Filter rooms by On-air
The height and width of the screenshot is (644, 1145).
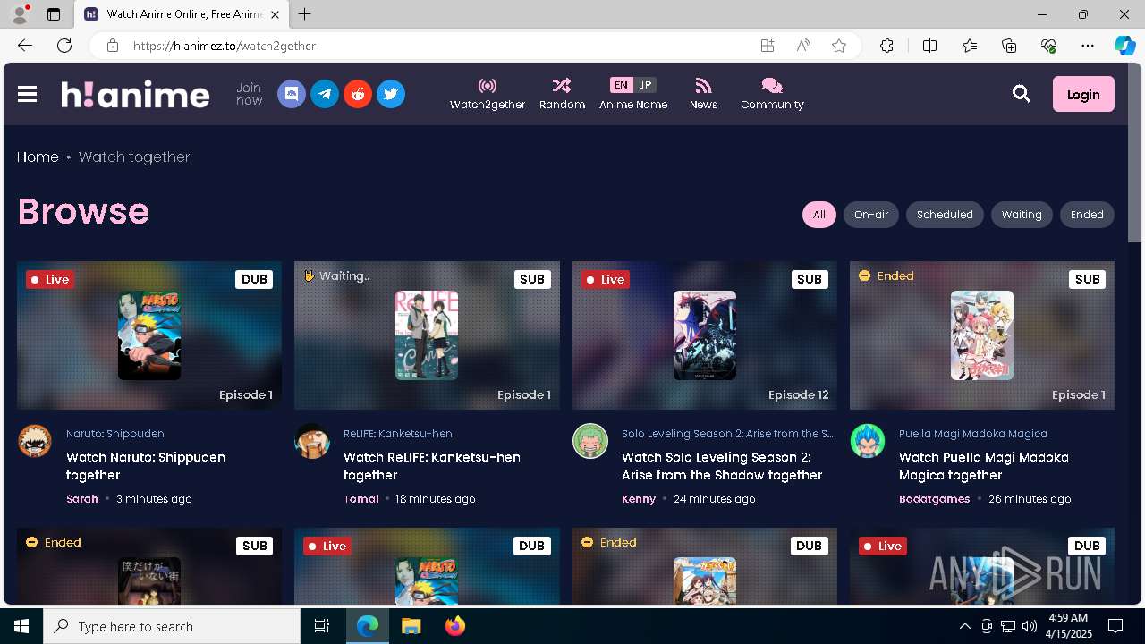[871, 215]
